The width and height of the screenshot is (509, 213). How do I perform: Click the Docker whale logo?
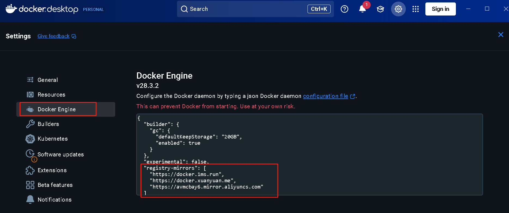click(x=11, y=9)
